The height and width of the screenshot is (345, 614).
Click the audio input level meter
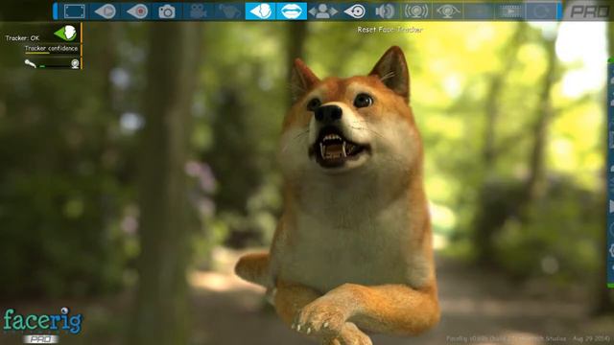pos(55,66)
